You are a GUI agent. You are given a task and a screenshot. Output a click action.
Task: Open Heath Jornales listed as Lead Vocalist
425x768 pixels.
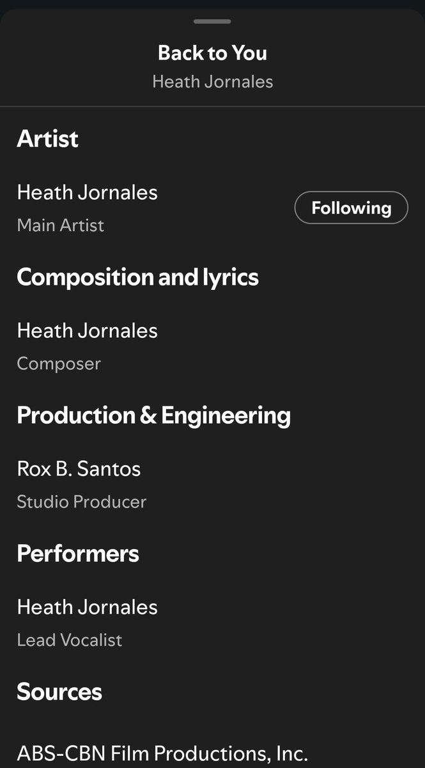pyautogui.click(x=87, y=607)
